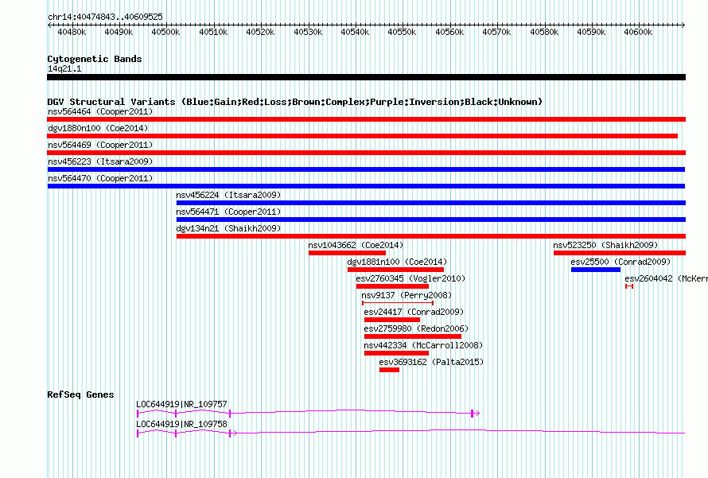Image resolution: width=708 pixels, height=478 pixels.
Task: Click the RefSeq Genes track title
Action: 80,394
